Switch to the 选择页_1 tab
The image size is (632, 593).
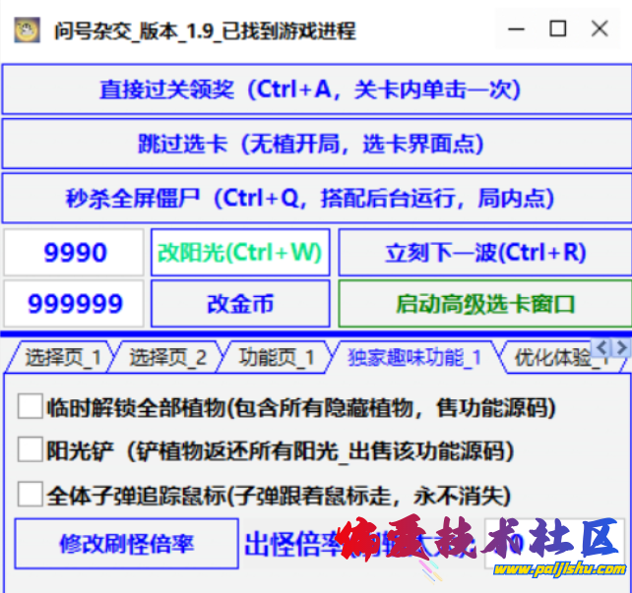click(59, 357)
